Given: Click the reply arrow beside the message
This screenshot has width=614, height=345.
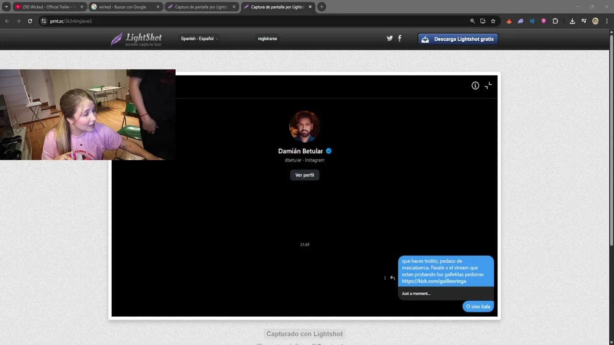Looking at the screenshot, I should [392, 278].
